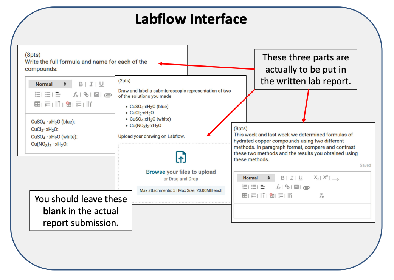The width and height of the screenshot is (394, 280).
Task: Insert image in the compare-methods editor
Action: tap(296, 187)
